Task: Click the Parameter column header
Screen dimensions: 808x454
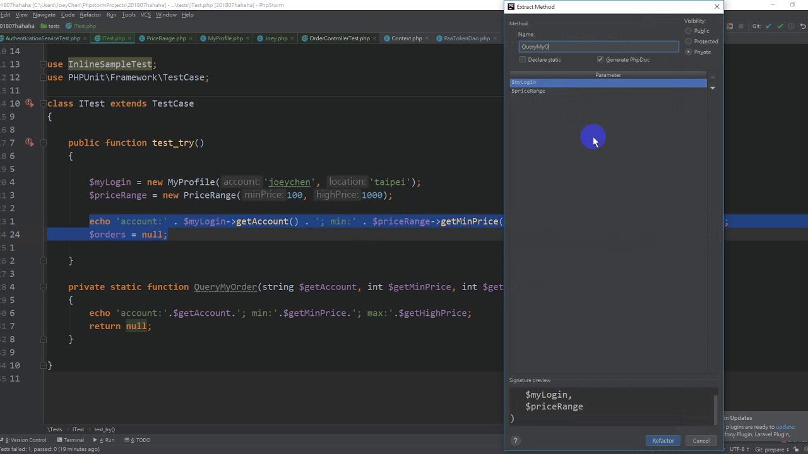Action: pyautogui.click(x=608, y=75)
